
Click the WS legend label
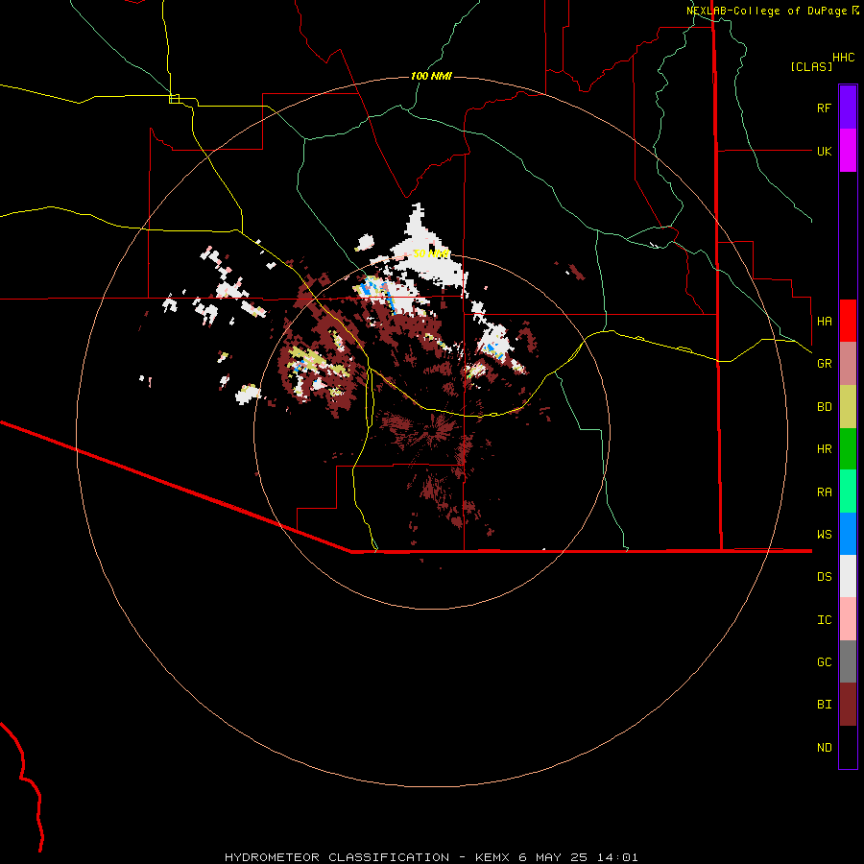point(824,534)
